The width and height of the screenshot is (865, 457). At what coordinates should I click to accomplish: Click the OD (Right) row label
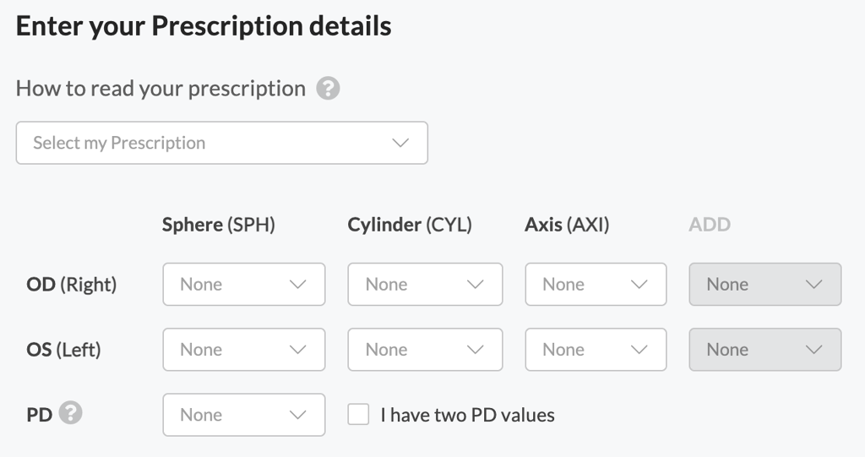72,285
